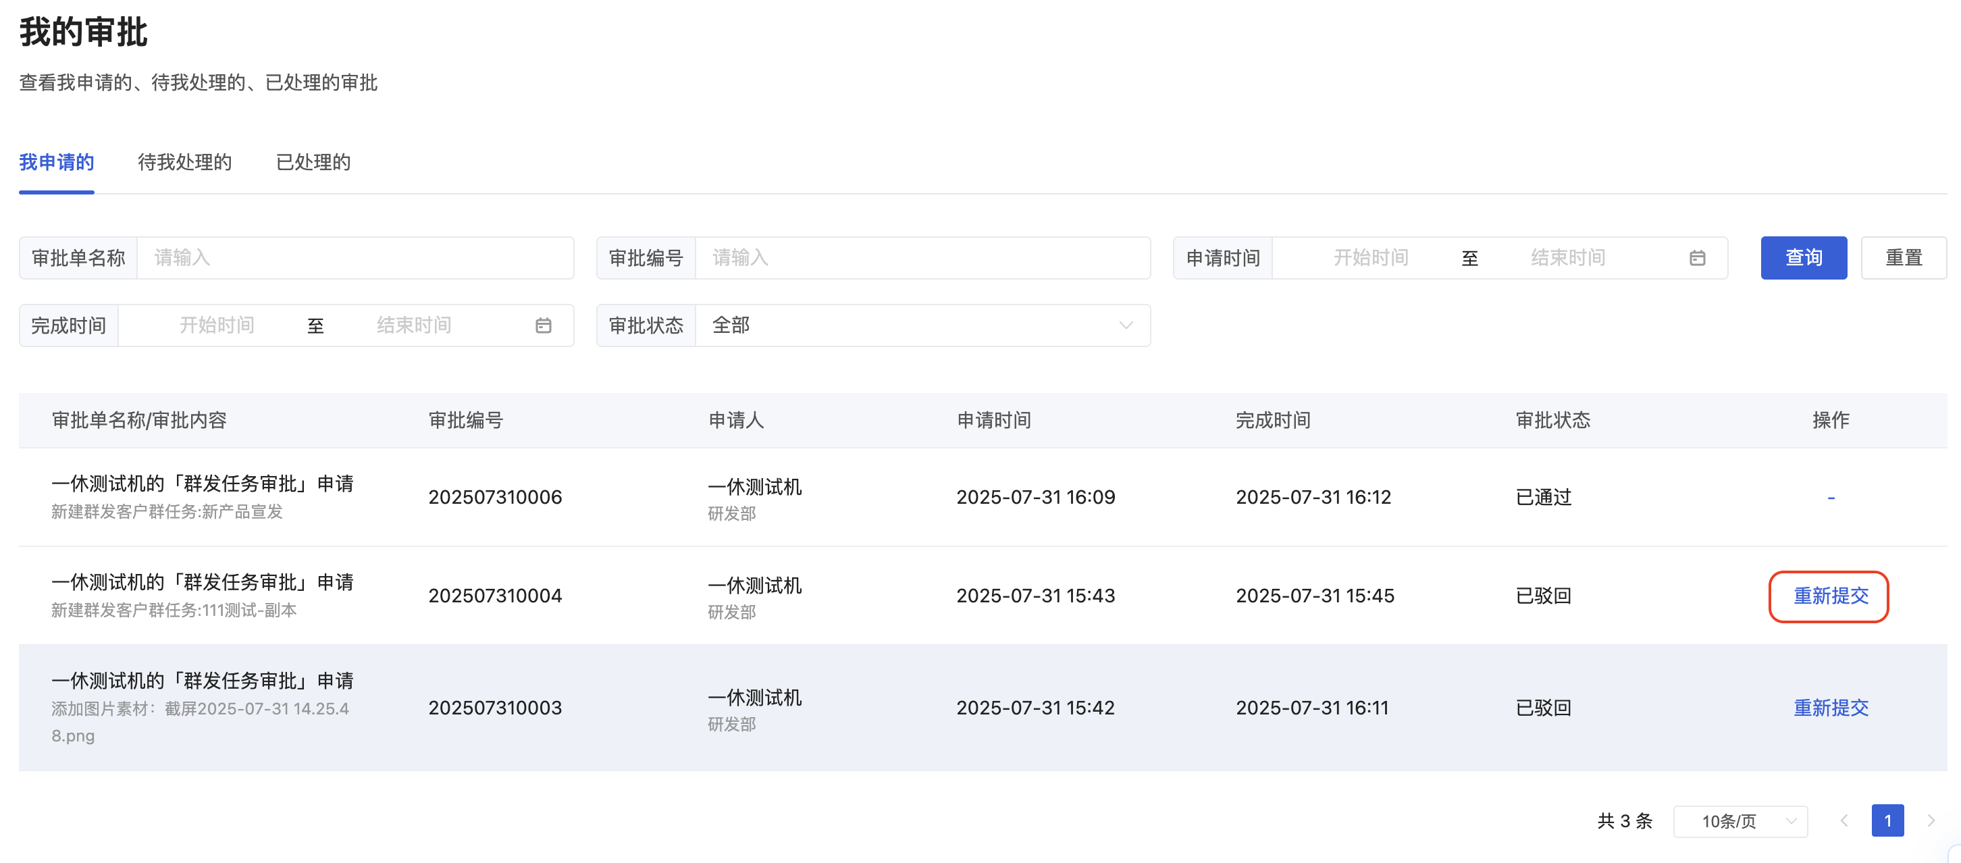Click approval number 202507310003 cell
The width and height of the screenshot is (1961, 863).
pos(495,708)
